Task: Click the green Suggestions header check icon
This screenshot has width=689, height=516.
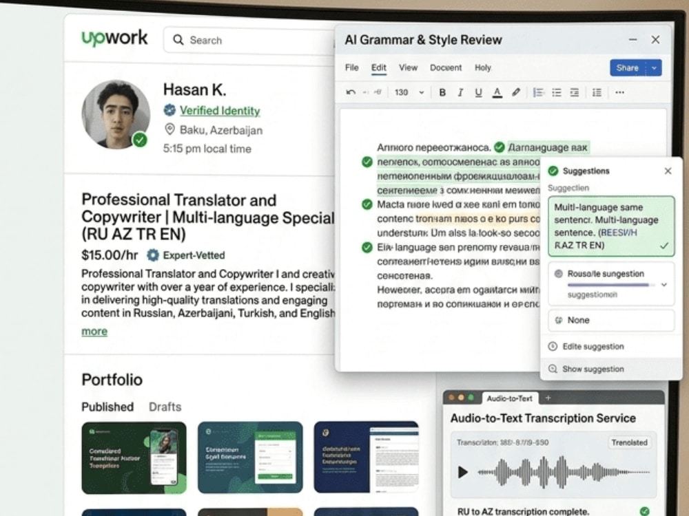Action: (x=553, y=171)
